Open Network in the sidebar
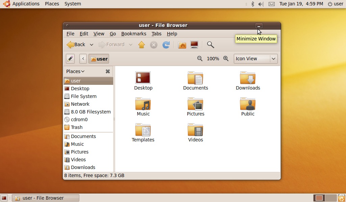 point(88,104)
